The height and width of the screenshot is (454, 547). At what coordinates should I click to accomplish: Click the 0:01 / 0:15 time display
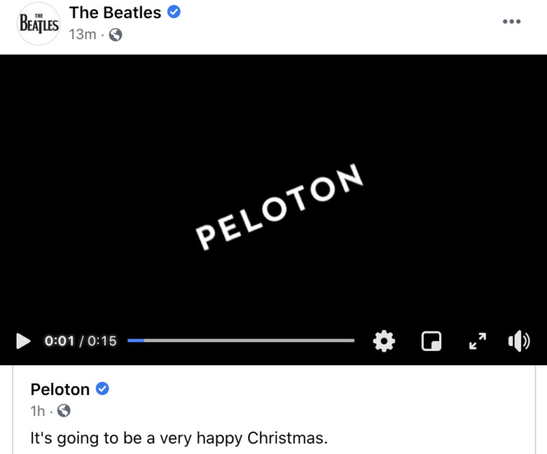point(81,341)
